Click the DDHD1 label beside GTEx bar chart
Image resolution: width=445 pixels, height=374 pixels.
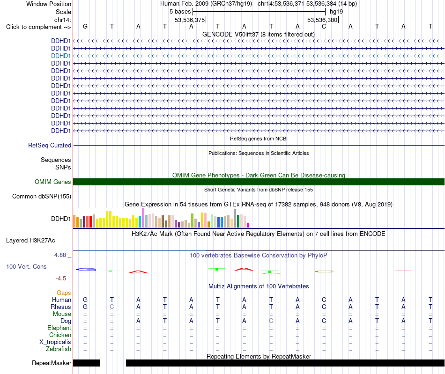coord(61,219)
